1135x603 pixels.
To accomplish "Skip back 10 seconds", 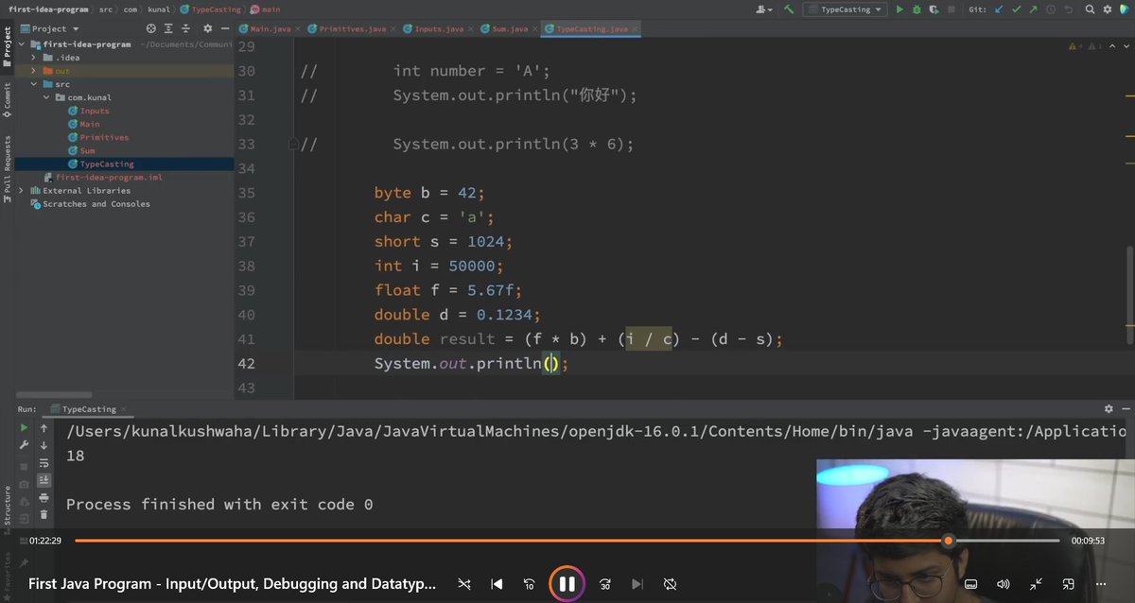I will pyautogui.click(x=529, y=584).
